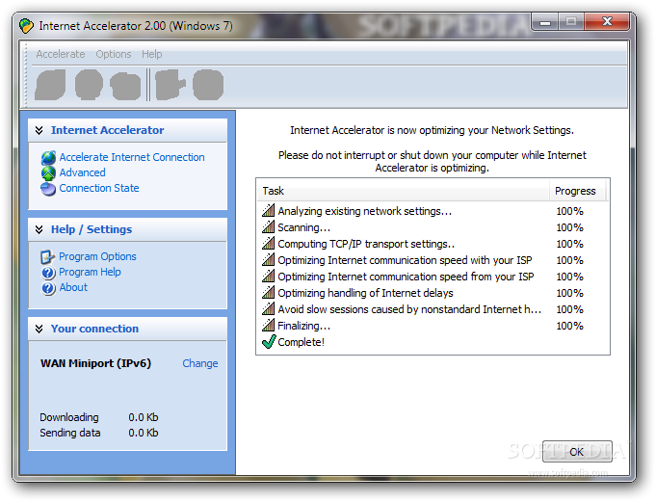Select 'Optimizing Internet communication speed from your ISP'
The height and width of the screenshot is (502, 656).
pos(433,277)
